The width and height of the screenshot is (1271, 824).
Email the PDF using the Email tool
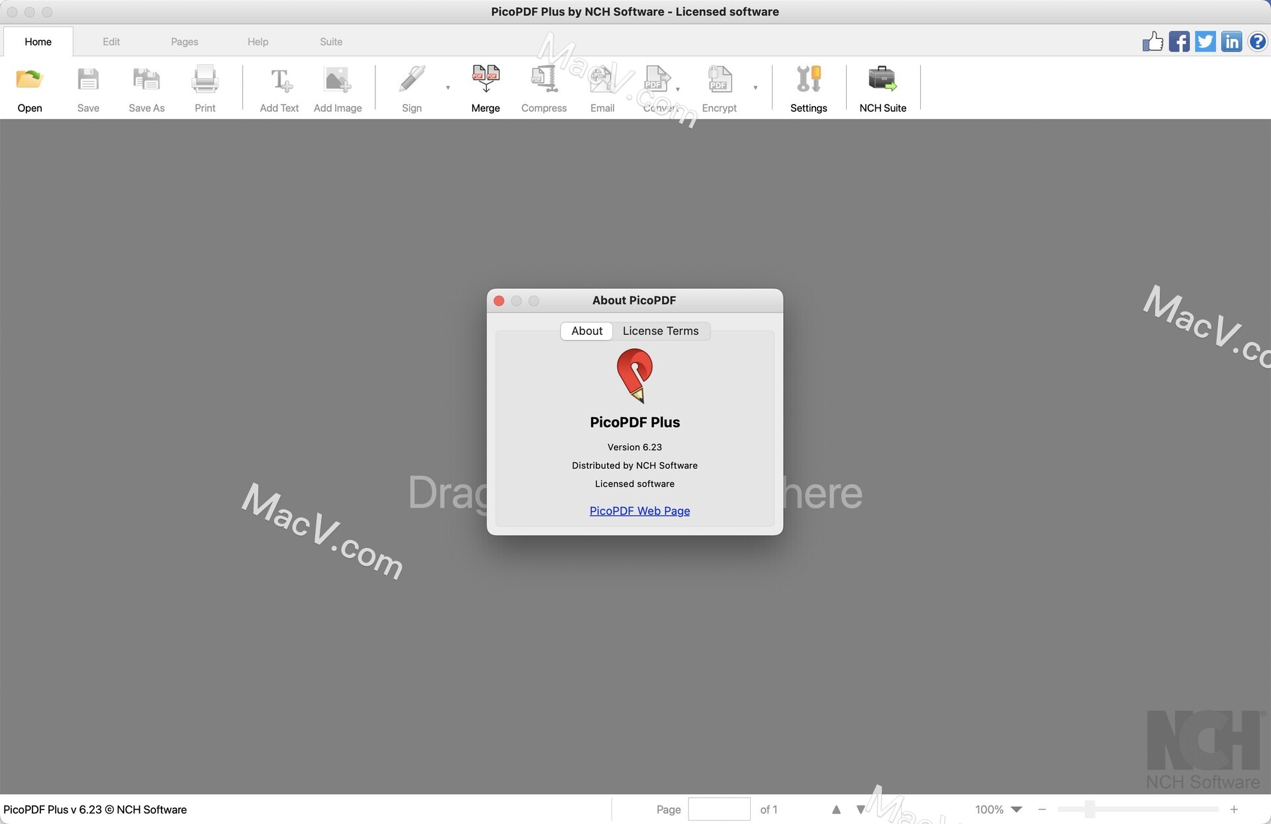click(602, 88)
